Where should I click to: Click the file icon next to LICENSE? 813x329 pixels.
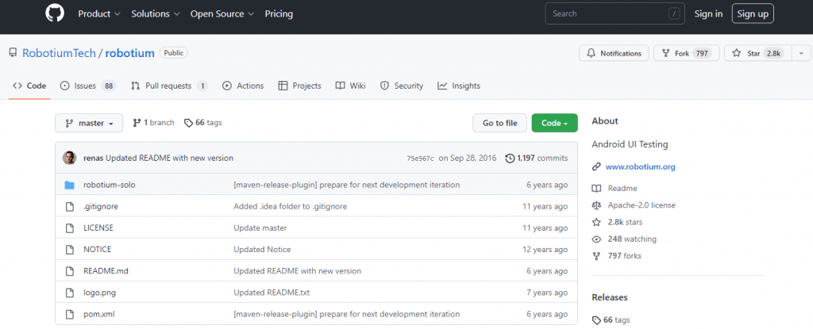[70, 228]
